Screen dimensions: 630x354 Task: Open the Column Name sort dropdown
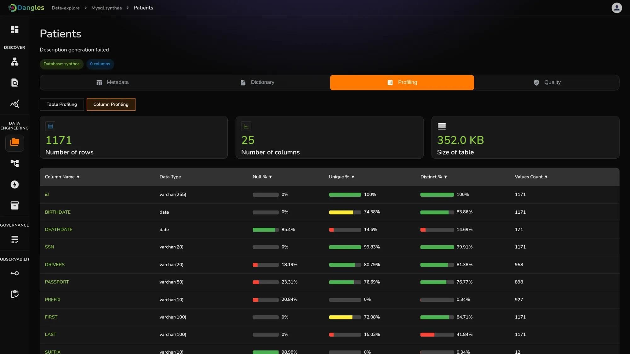coord(79,177)
